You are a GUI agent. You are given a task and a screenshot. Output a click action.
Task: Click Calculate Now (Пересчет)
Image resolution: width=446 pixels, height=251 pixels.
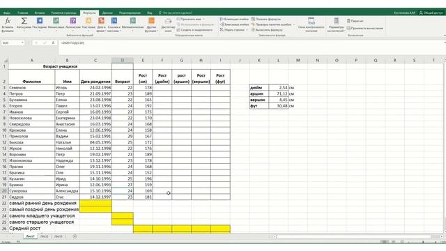[x=355, y=21]
